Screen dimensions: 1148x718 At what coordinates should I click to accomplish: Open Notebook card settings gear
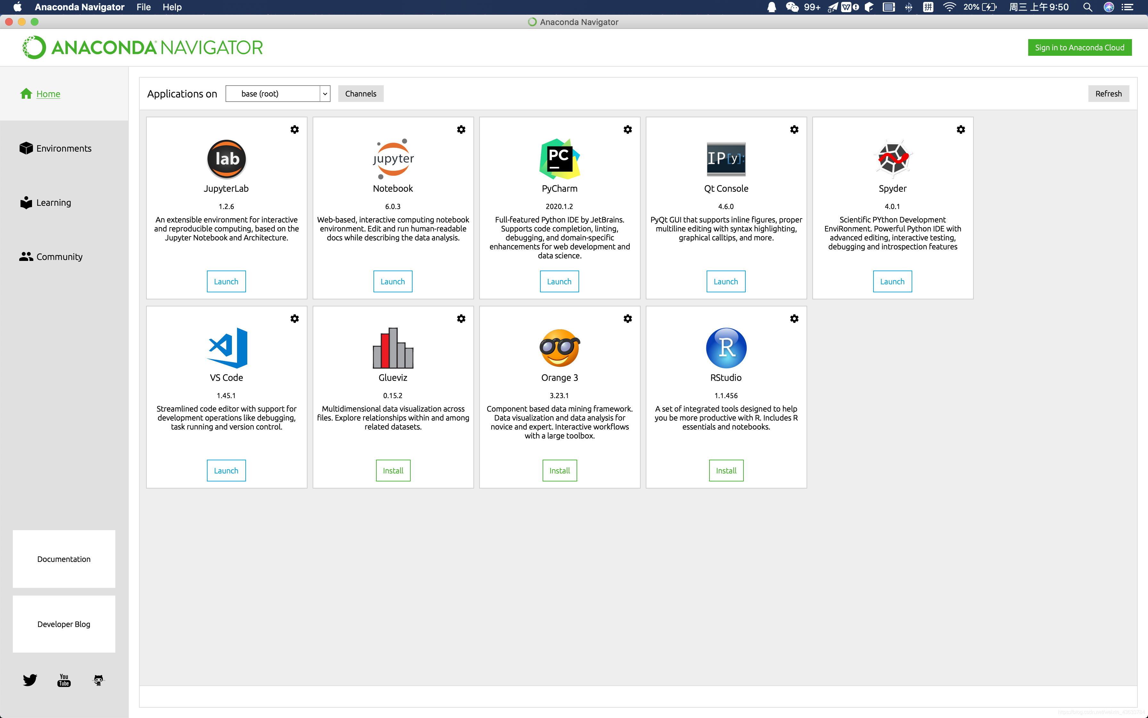(x=461, y=129)
